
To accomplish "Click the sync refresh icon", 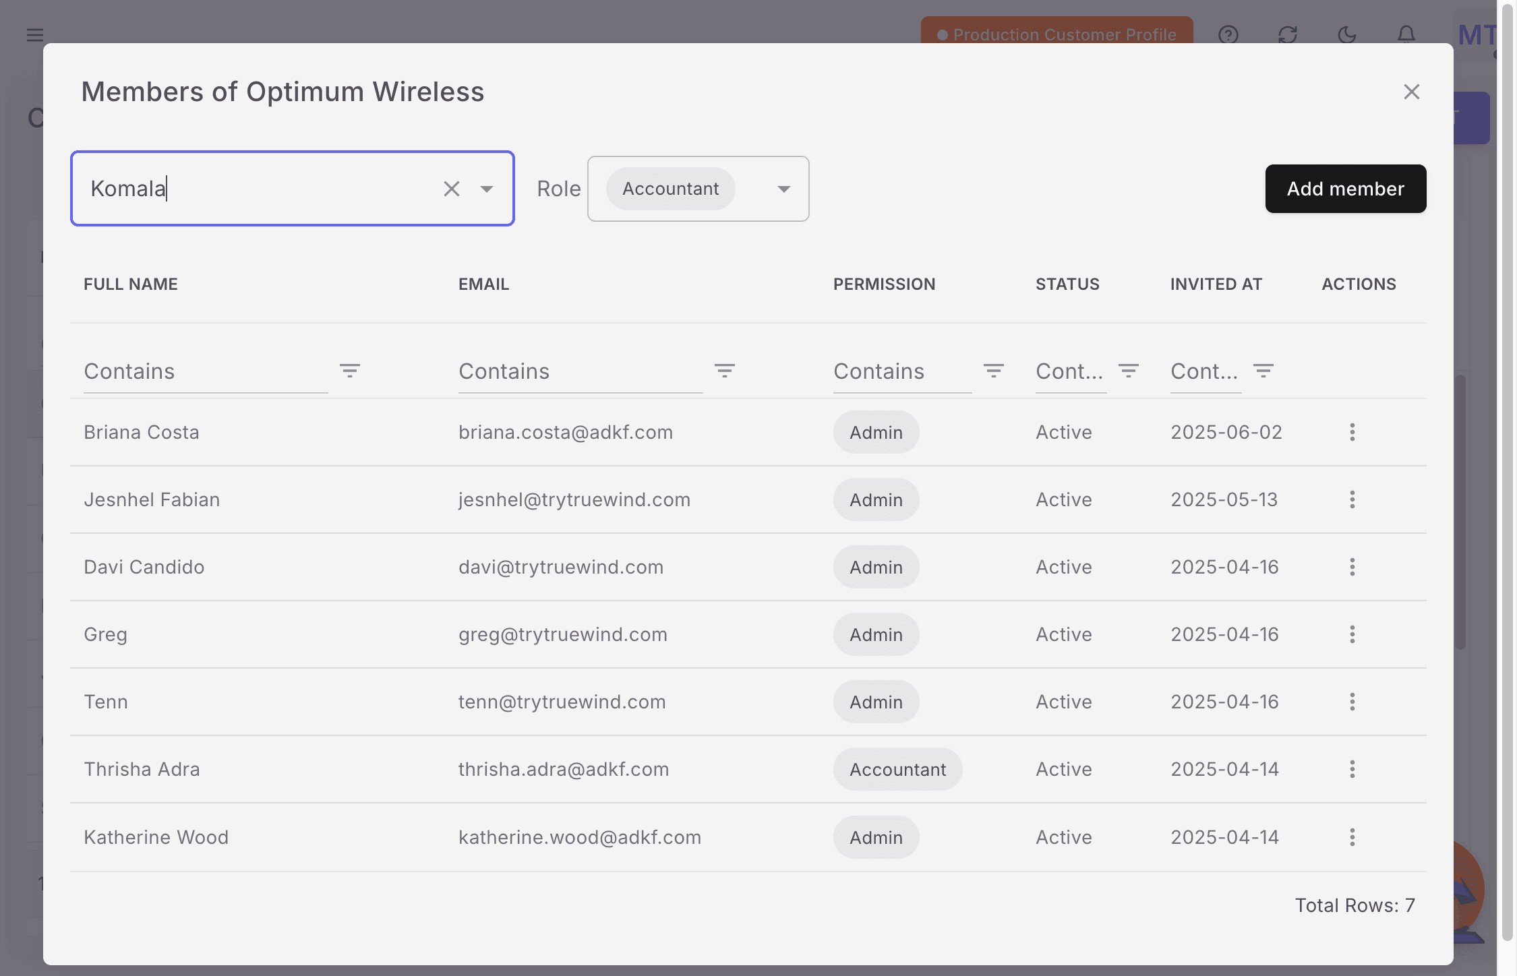I will click(1287, 35).
